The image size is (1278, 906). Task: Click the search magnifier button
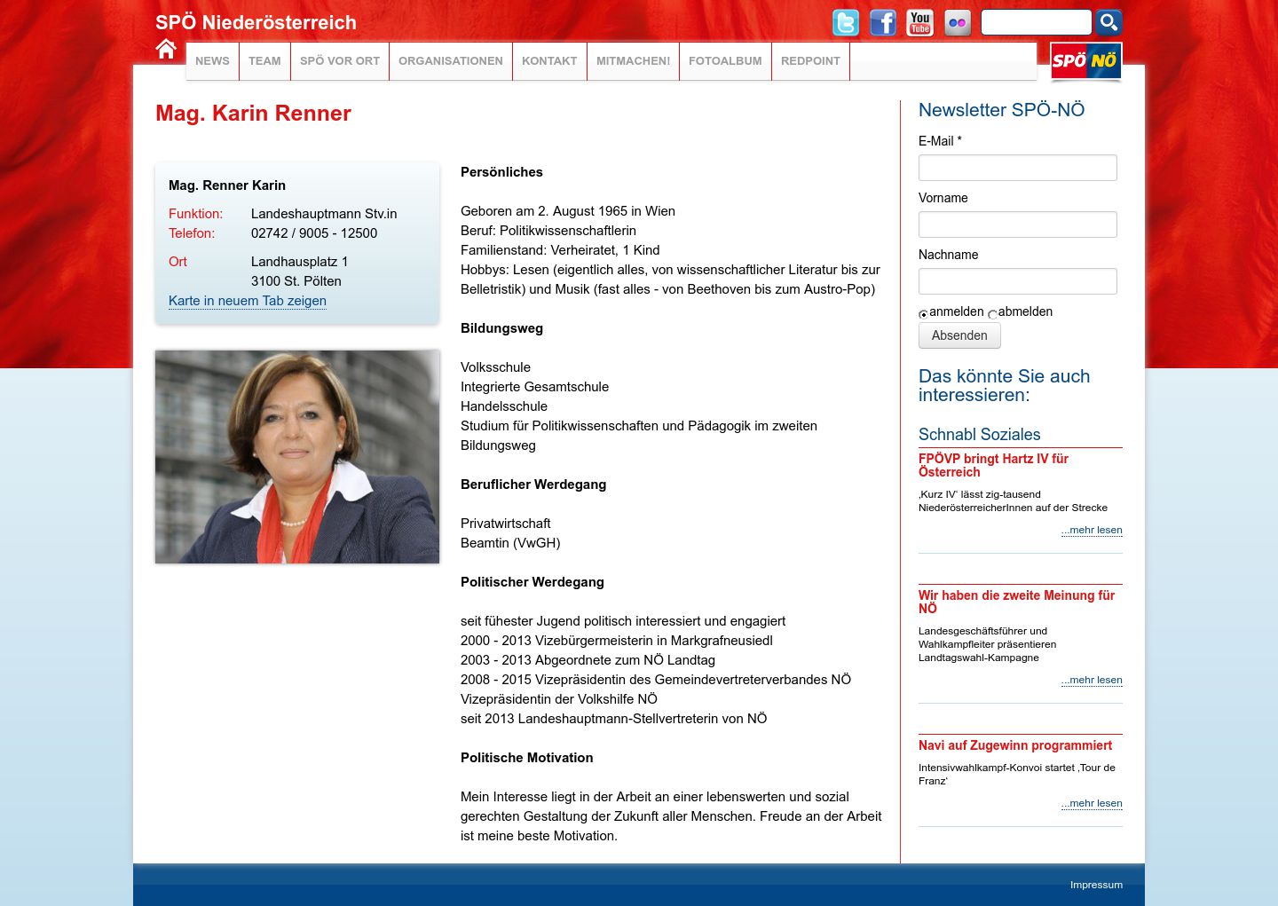1108,22
